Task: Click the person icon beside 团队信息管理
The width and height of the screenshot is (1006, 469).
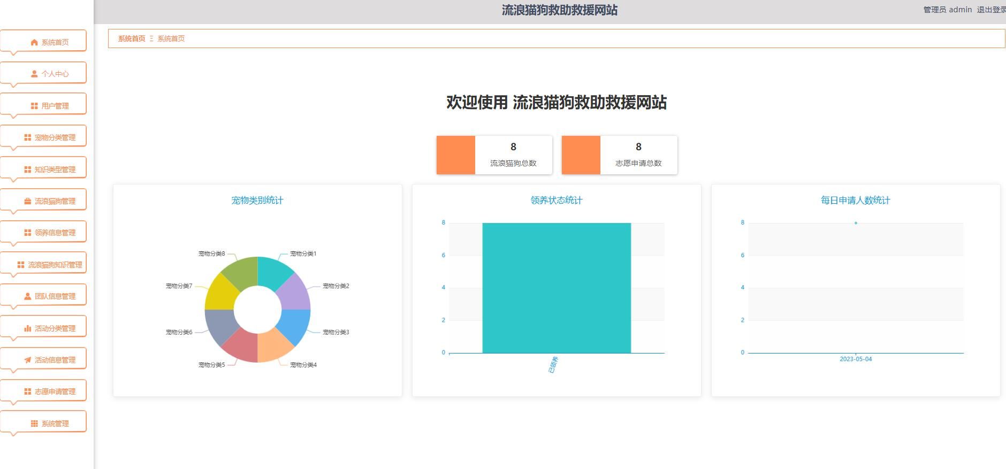Action: tap(27, 296)
